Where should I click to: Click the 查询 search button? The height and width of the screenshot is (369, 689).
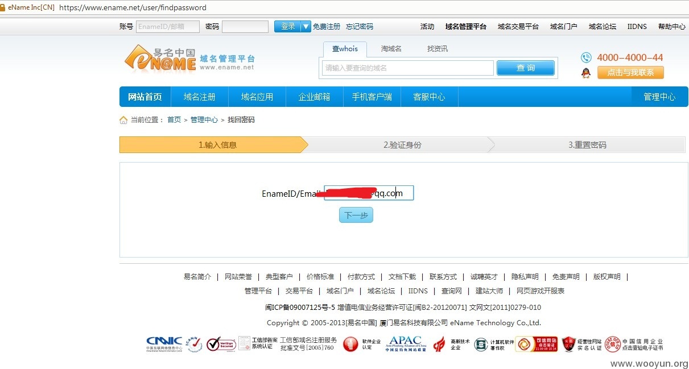(x=526, y=68)
